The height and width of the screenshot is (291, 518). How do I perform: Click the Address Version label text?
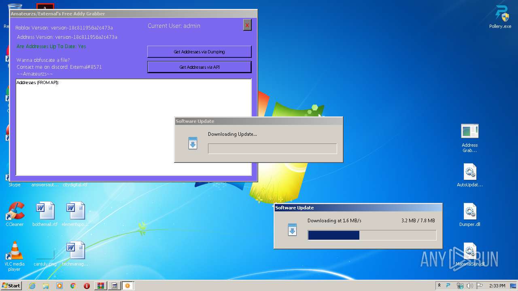tap(67, 37)
